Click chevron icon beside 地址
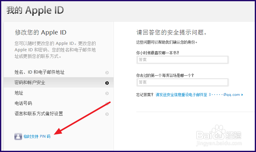256x152 pixels. click(107, 93)
